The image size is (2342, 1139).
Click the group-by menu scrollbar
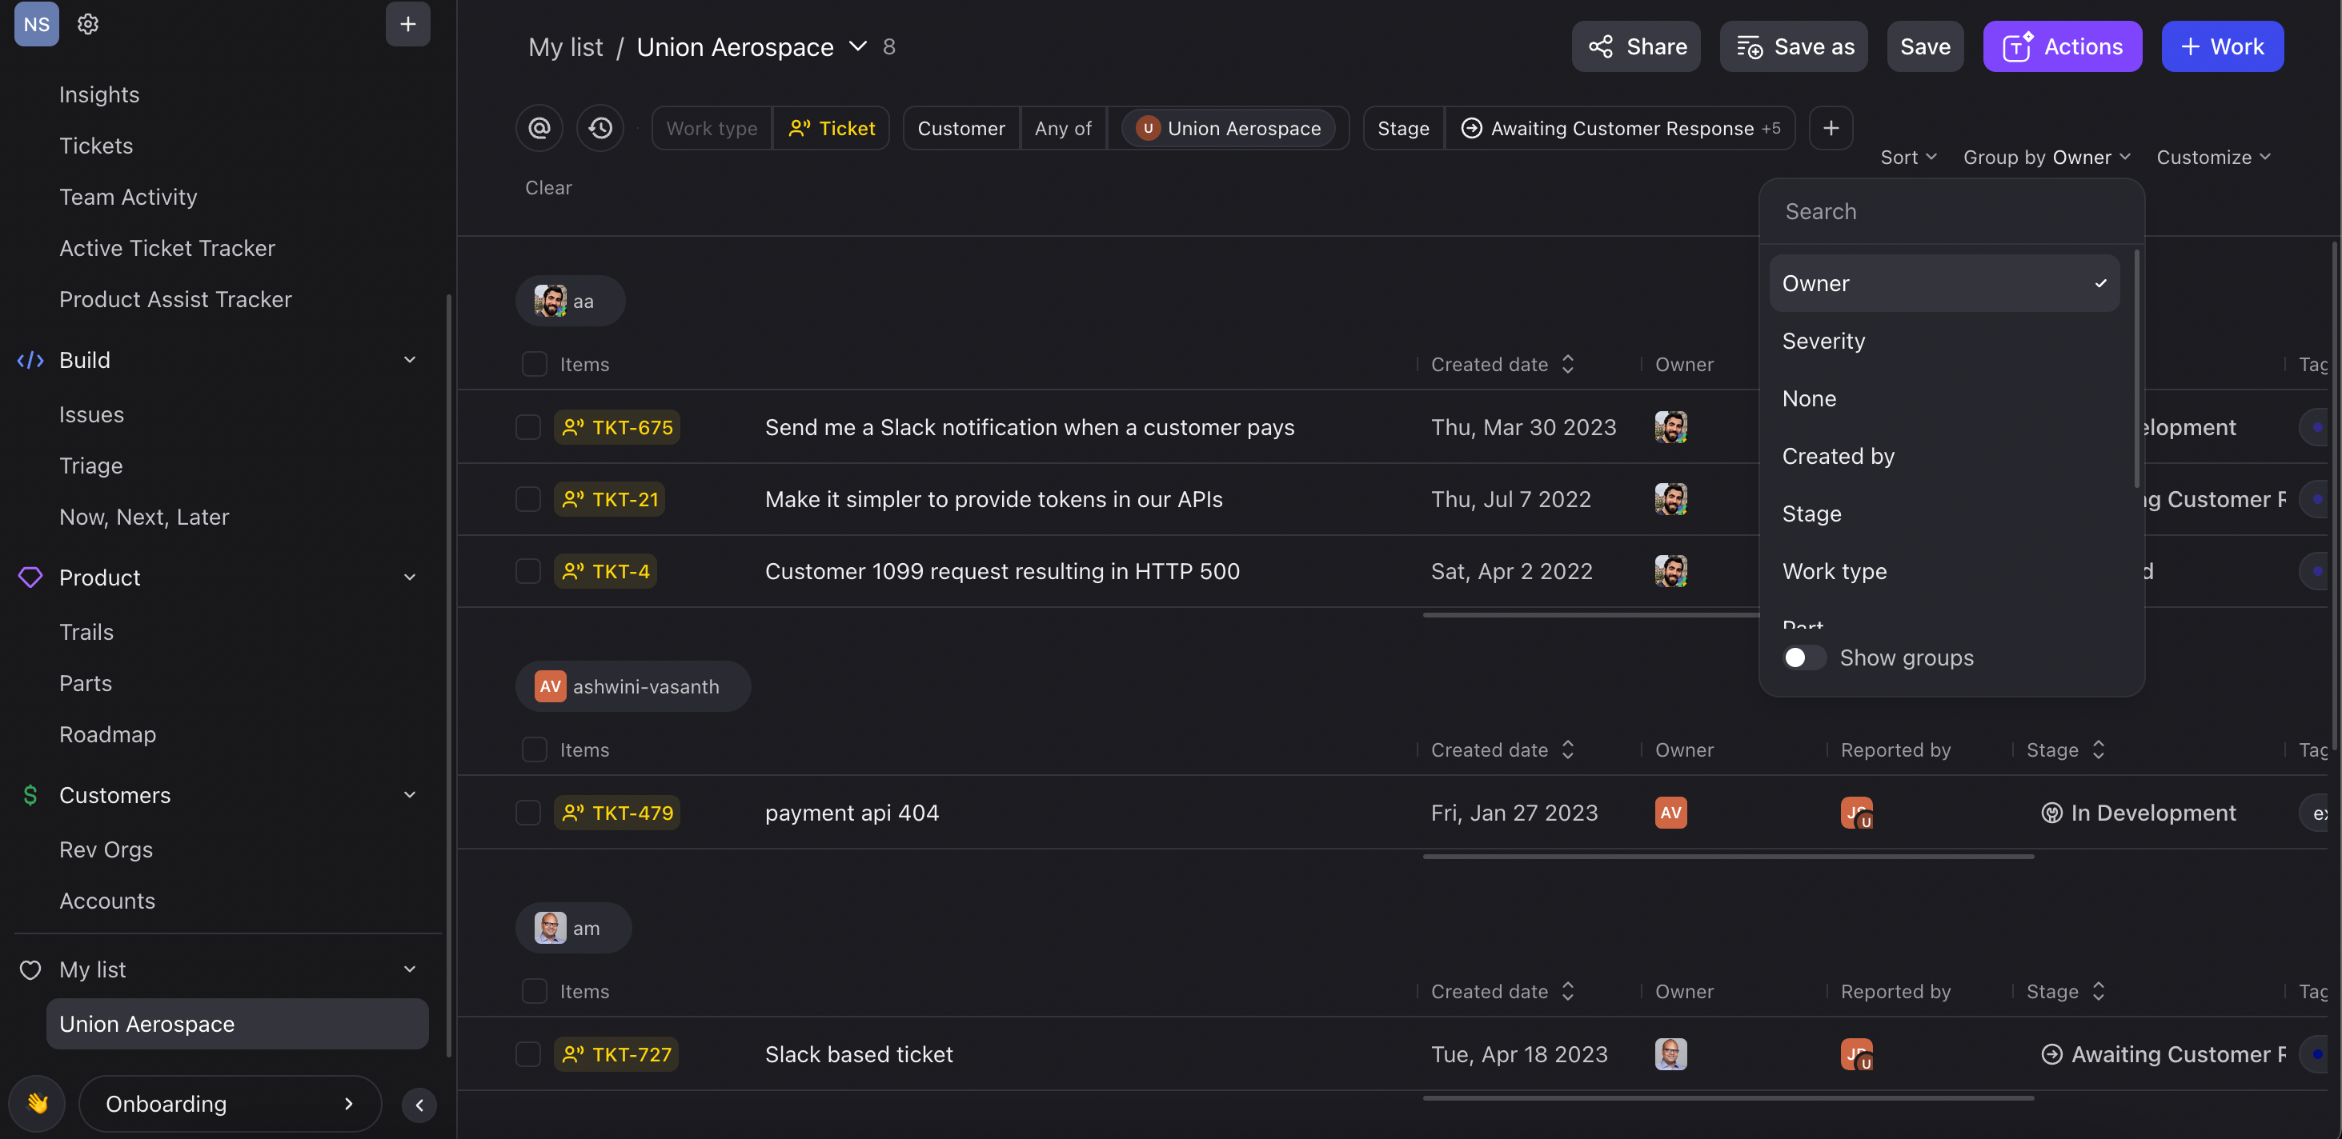[2135, 368]
